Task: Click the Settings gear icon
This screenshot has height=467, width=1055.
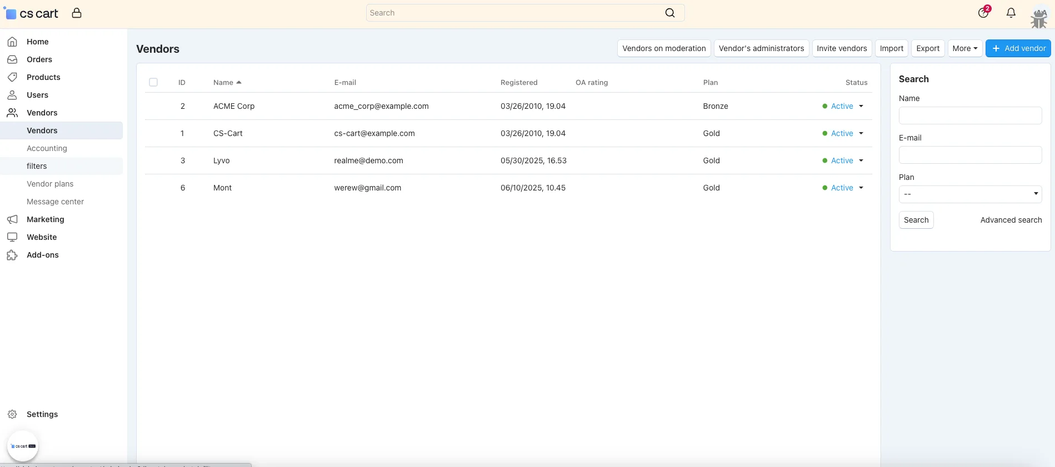Action: [x=12, y=414]
